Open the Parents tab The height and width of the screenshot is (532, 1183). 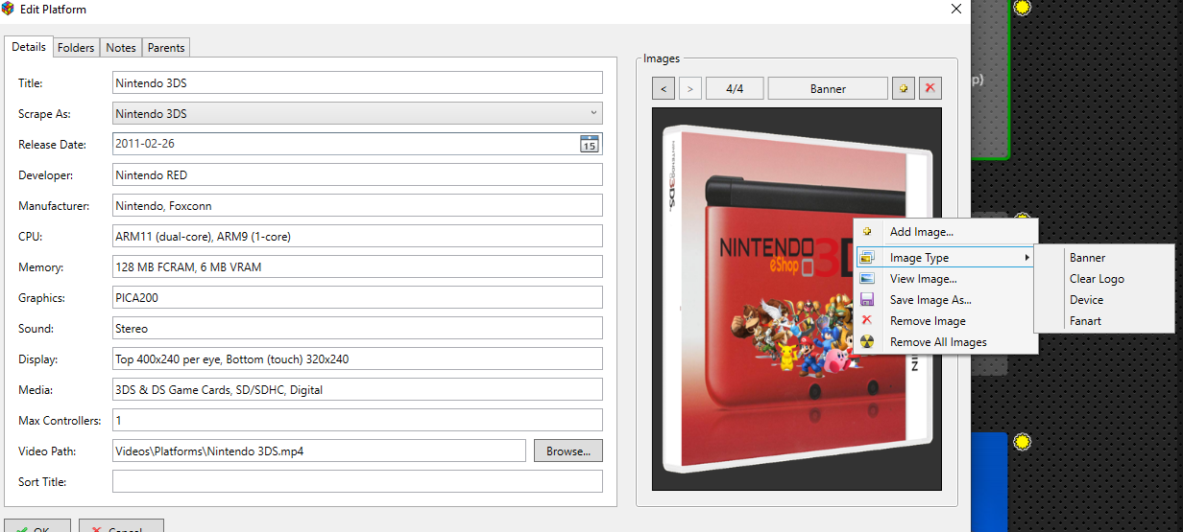click(166, 48)
